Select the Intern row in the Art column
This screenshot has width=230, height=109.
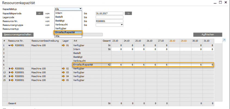[87, 49]
